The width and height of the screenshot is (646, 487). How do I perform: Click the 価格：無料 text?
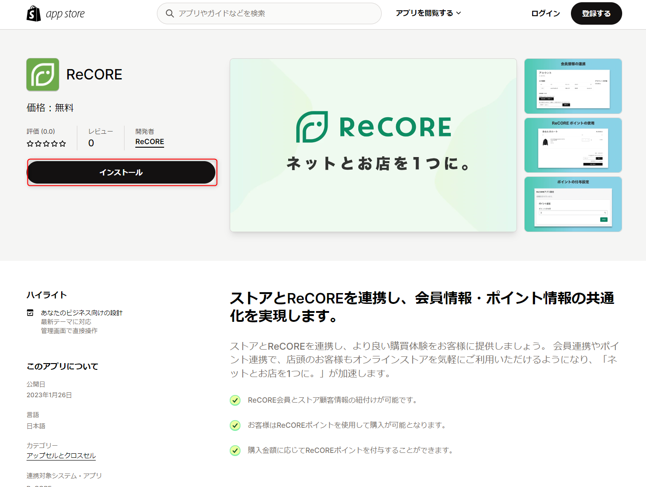tap(50, 108)
